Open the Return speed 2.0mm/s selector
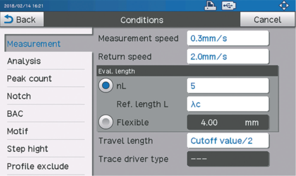Screen dimensions: 296x176 pyautogui.click(x=228, y=56)
